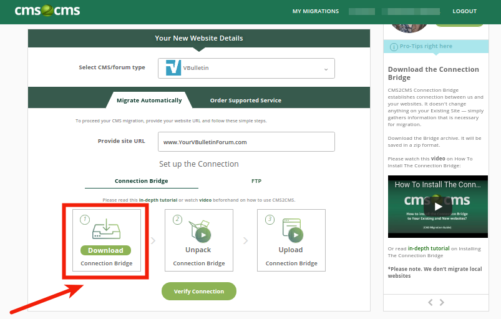Click Verify Connection button

pyautogui.click(x=199, y=291)
